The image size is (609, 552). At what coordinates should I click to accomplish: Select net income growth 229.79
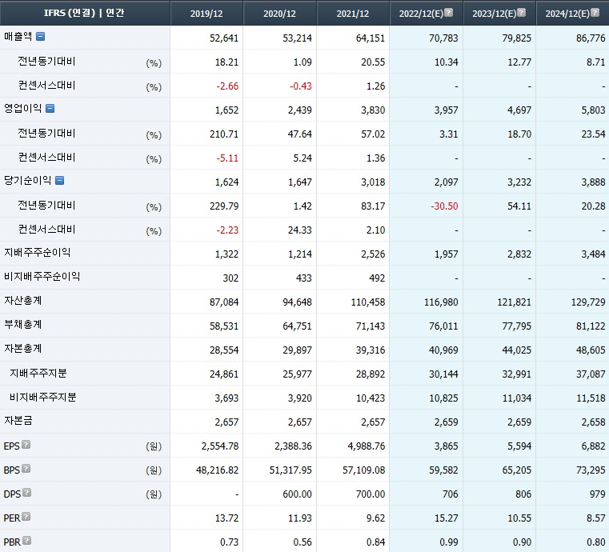tap(224, 206)
